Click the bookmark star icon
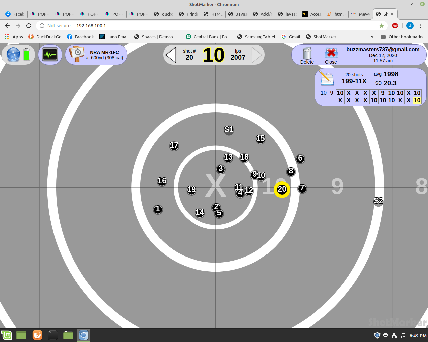428x342 pixels. 382,26
